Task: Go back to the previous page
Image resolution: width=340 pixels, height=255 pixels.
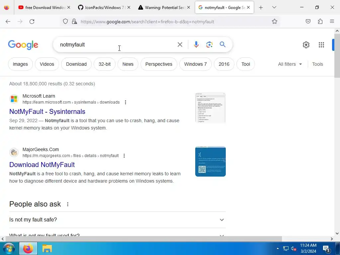Action: 8,22
